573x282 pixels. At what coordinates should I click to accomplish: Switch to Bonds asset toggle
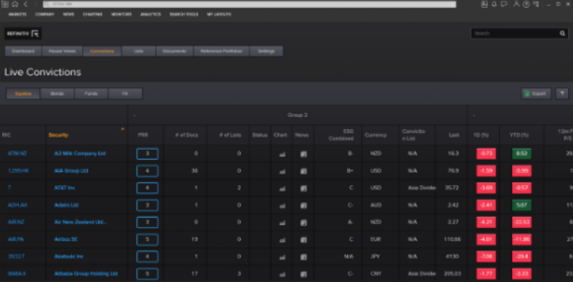click(57, 93)
